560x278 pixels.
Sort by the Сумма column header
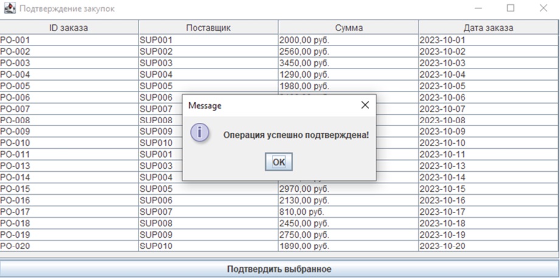(x=348, y=28)
